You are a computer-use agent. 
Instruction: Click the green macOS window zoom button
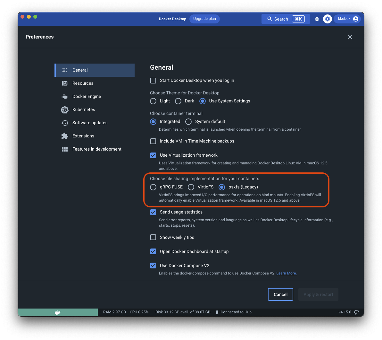35,17
